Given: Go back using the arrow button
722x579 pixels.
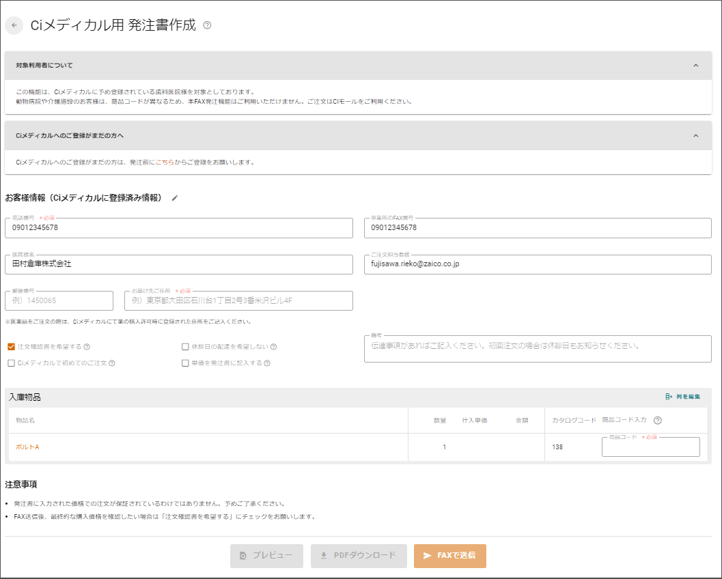Looking at the screenshot, I should click(x=14, y=25).
